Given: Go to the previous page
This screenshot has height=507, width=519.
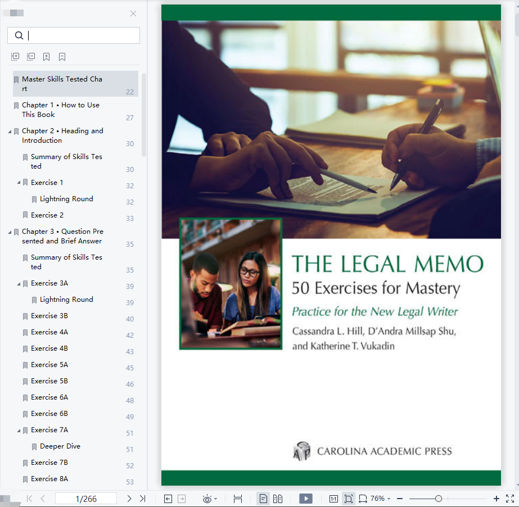Looking at the screenshot, I should tap(43, 499).
